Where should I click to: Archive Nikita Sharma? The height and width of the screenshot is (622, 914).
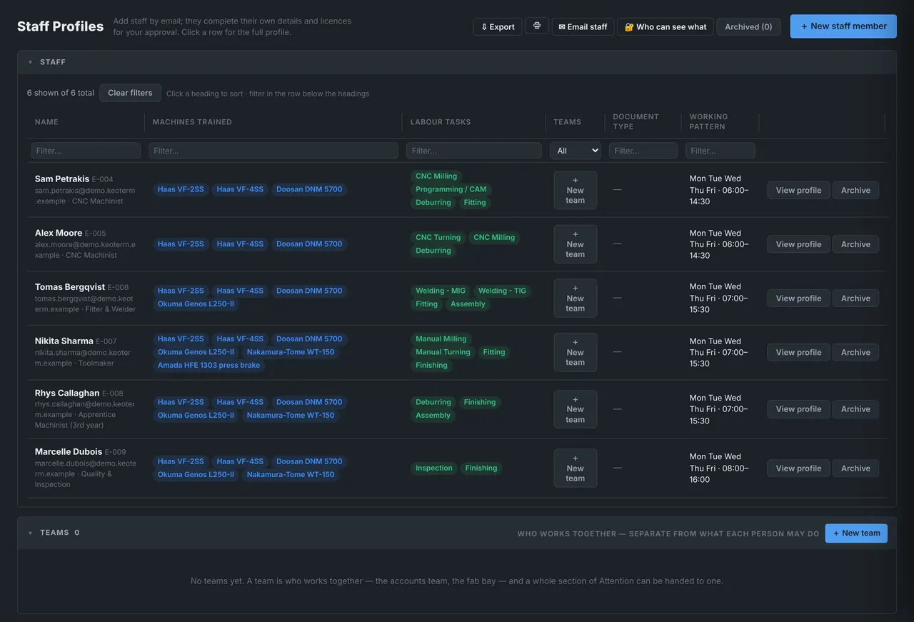coord(855,352)
